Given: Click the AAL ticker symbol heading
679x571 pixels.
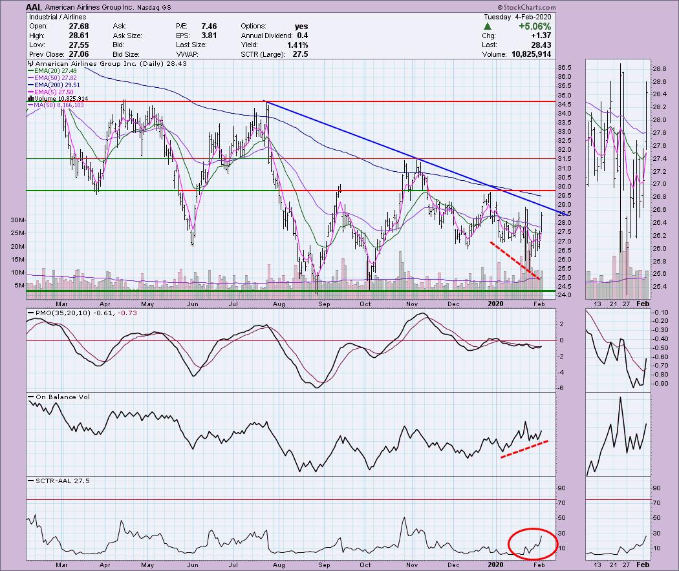Looking at the screenshot, I should [34, 7].
